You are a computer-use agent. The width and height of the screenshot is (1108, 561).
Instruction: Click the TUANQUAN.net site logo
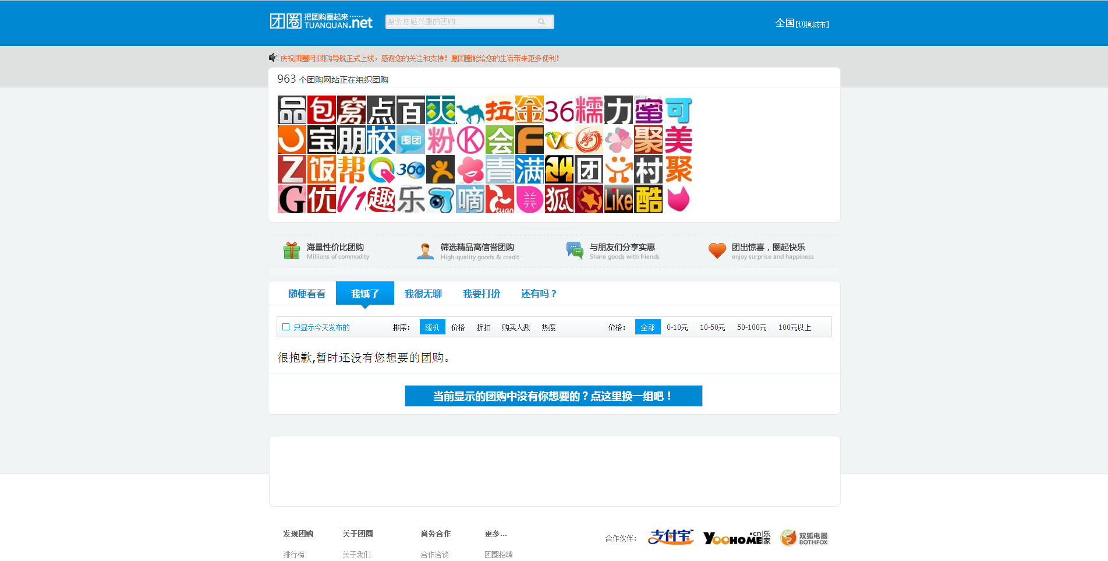point(321,22)
